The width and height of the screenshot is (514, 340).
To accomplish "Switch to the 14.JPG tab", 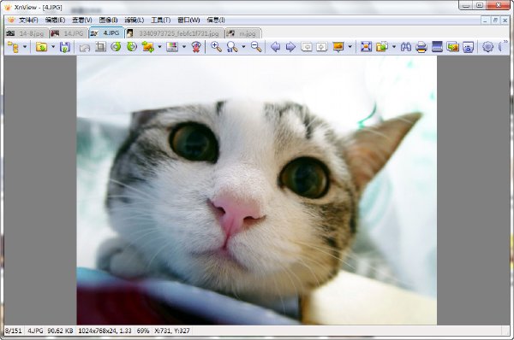I will tap(69, 33).
